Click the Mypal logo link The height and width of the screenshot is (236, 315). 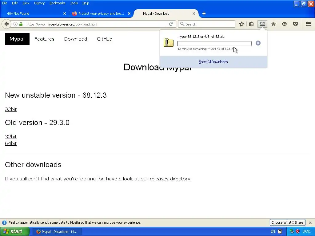(17, 39)
